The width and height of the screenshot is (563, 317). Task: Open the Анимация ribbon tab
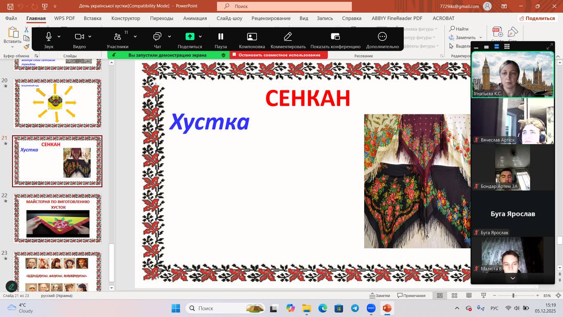[x=195, y=18]
